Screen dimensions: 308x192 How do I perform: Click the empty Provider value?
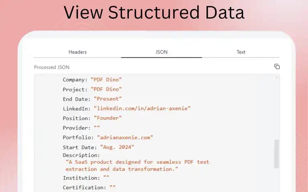point(97,128)
